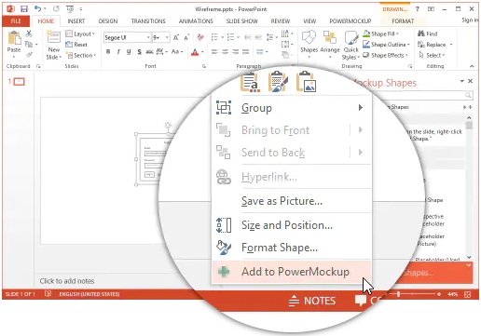Click the Paste clipboard icon
This screenshot has height=336, width=481.
click(14, 39)
